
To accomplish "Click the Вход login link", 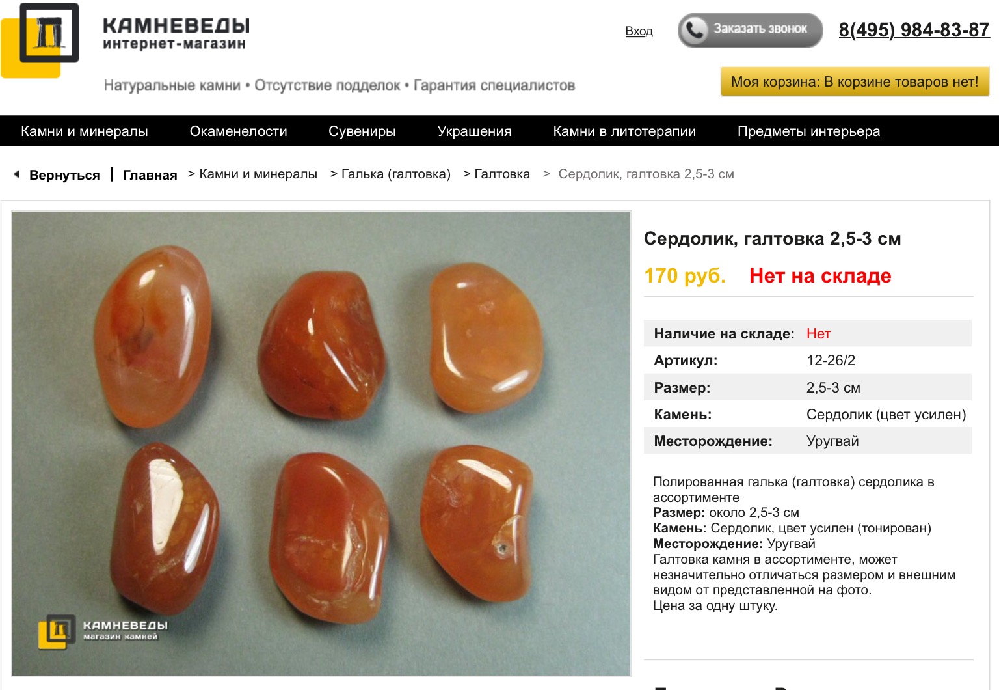I will tap(639, 31).
